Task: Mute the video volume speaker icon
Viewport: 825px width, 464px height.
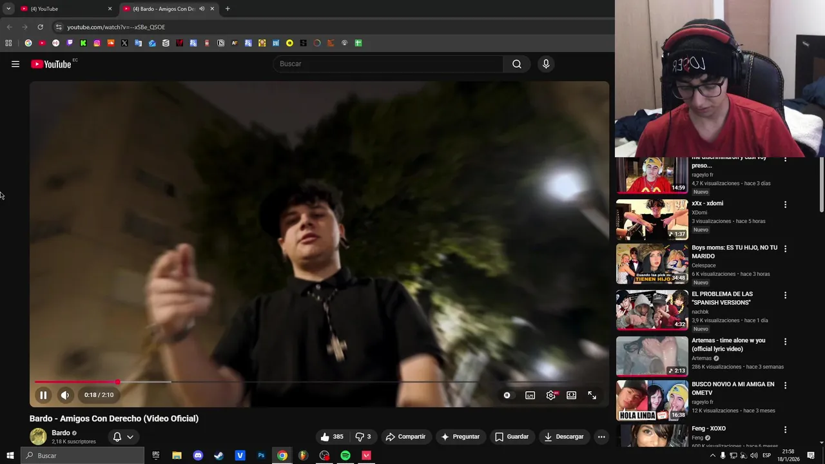Action: (65, 395)
